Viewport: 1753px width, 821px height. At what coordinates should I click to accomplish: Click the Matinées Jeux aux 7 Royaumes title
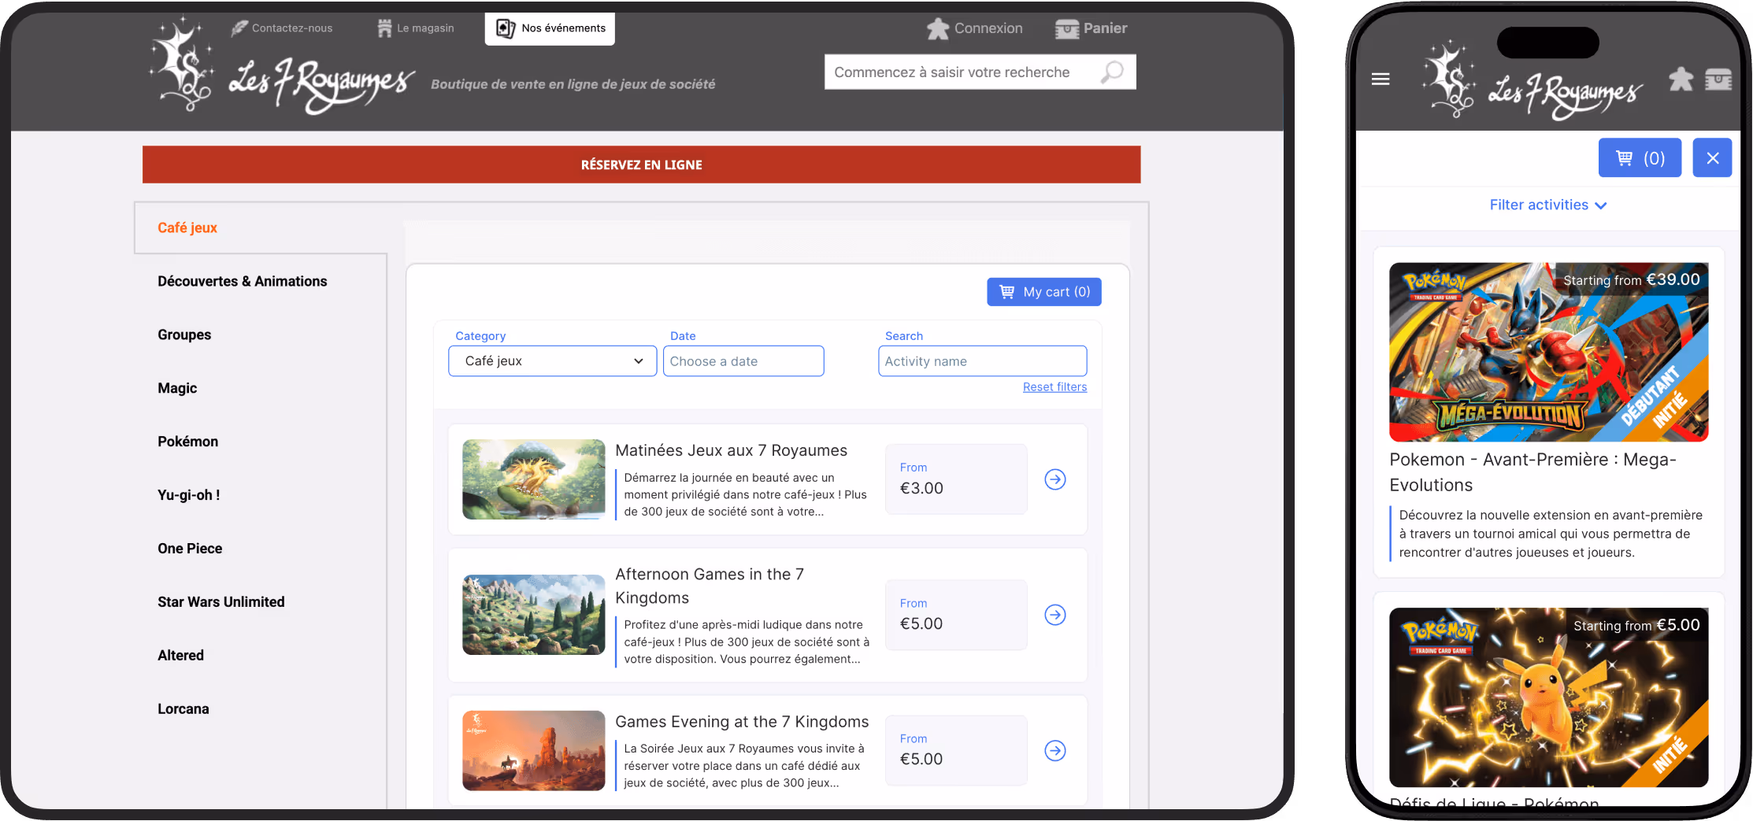731,450
